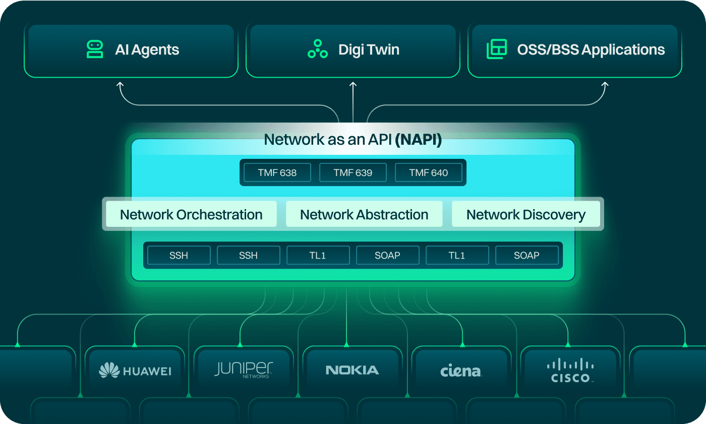The width and height of the screenshot is (706, 424).
Task: Select the Network Orchestration block
Action: click(191, 214)
